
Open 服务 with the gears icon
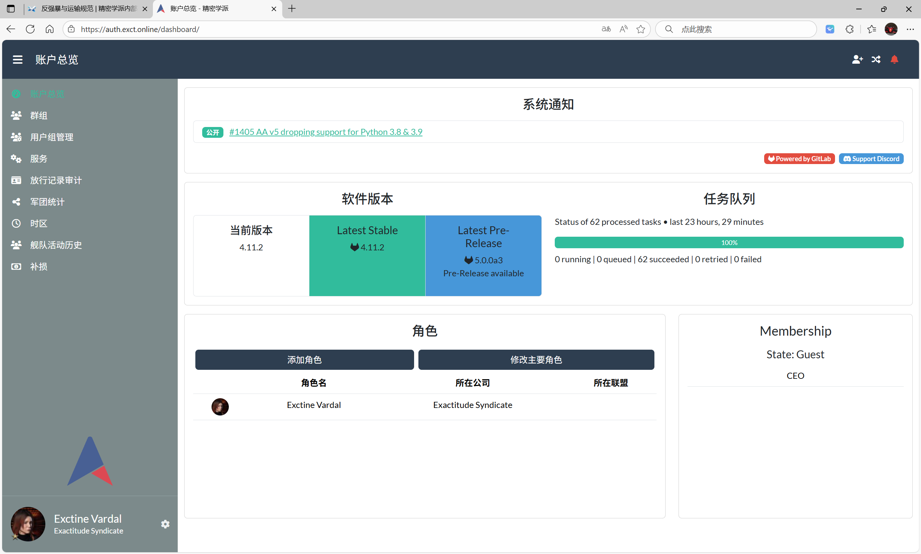click(x=38, y=159)
